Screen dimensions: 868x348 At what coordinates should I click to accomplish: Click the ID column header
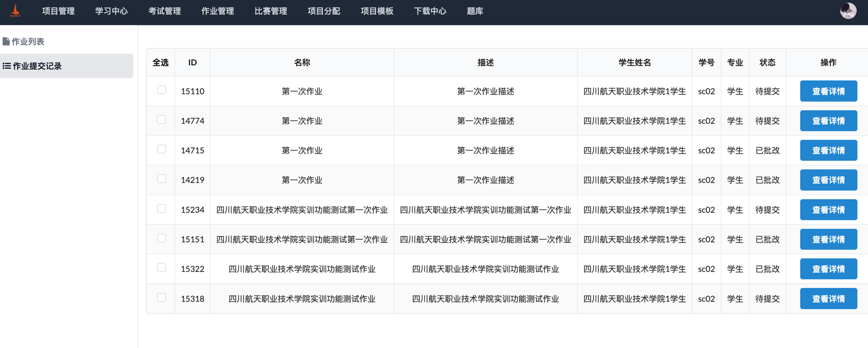[193, 62]
